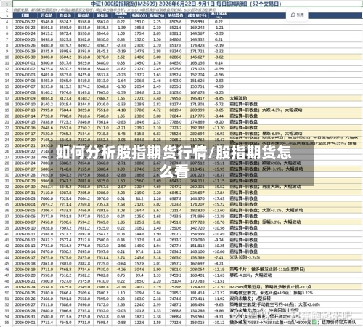Click cumulative change cell -16.93
The image size is (363, 327).
(x=219, y=134)
